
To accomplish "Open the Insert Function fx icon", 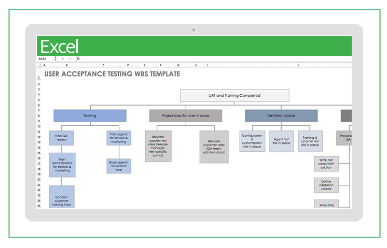I will tap(78, 59).
